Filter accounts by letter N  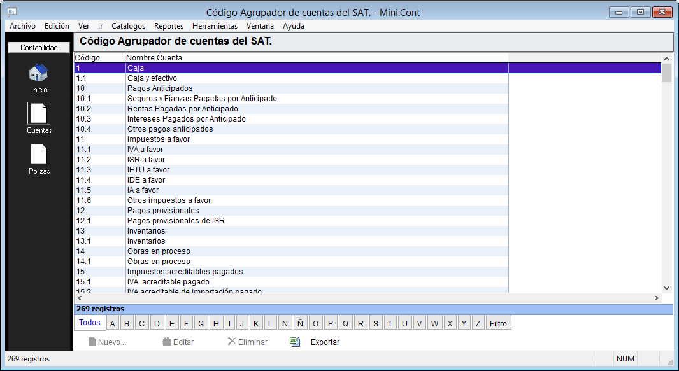pos(285,323)
